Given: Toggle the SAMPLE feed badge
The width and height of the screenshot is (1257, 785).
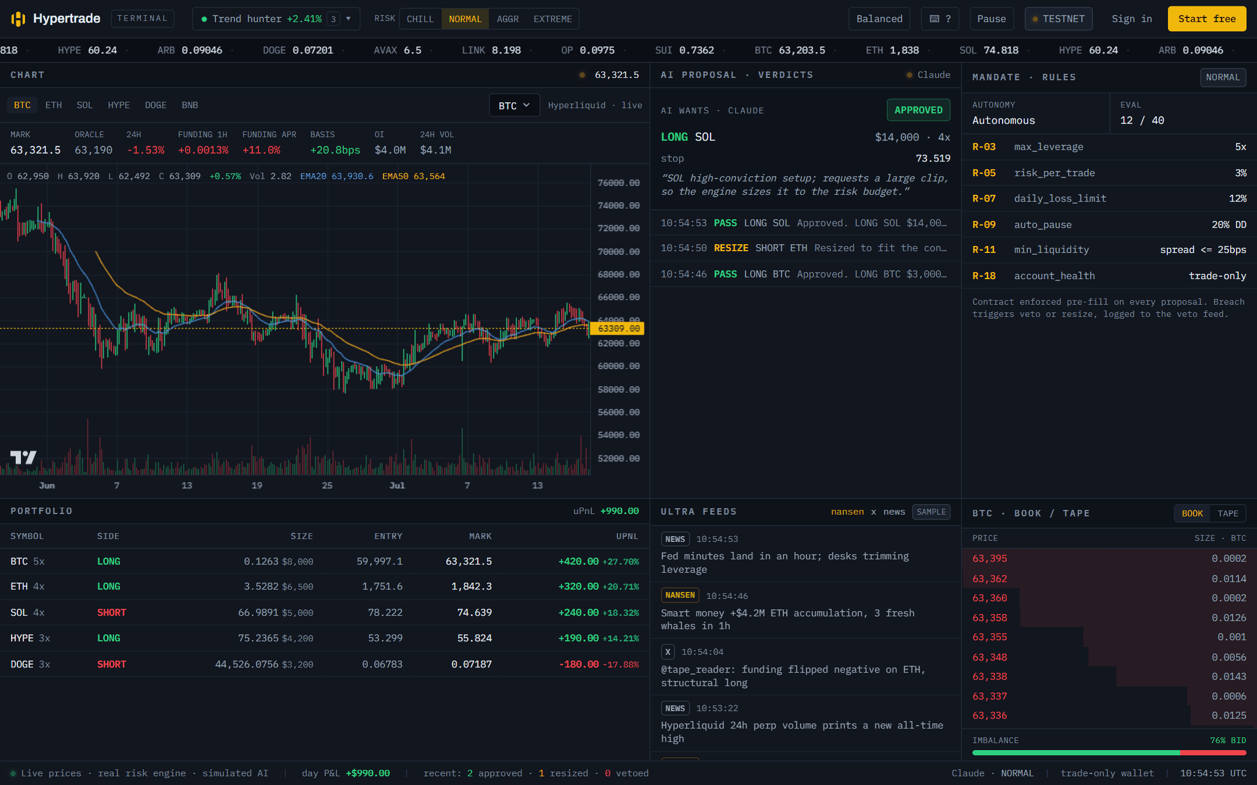Looking at the screenshot, I should [x=931, y=512].
